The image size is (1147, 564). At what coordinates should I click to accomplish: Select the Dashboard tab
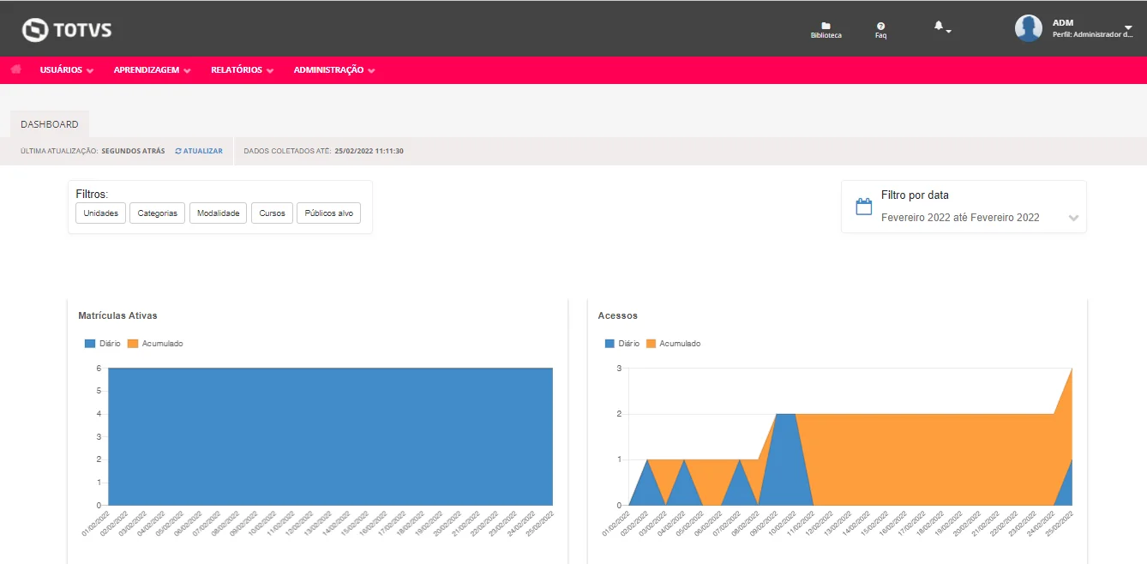pyautogui.click(x=50, y=124)
